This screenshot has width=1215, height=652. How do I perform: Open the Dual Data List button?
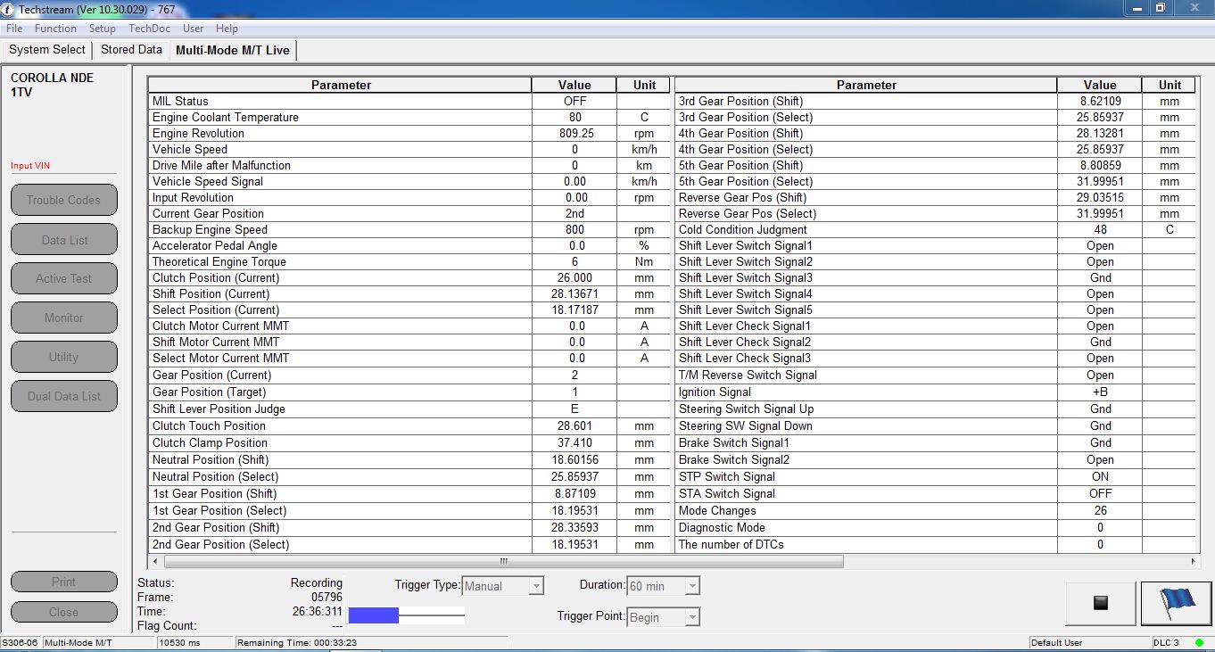[63, 396]
